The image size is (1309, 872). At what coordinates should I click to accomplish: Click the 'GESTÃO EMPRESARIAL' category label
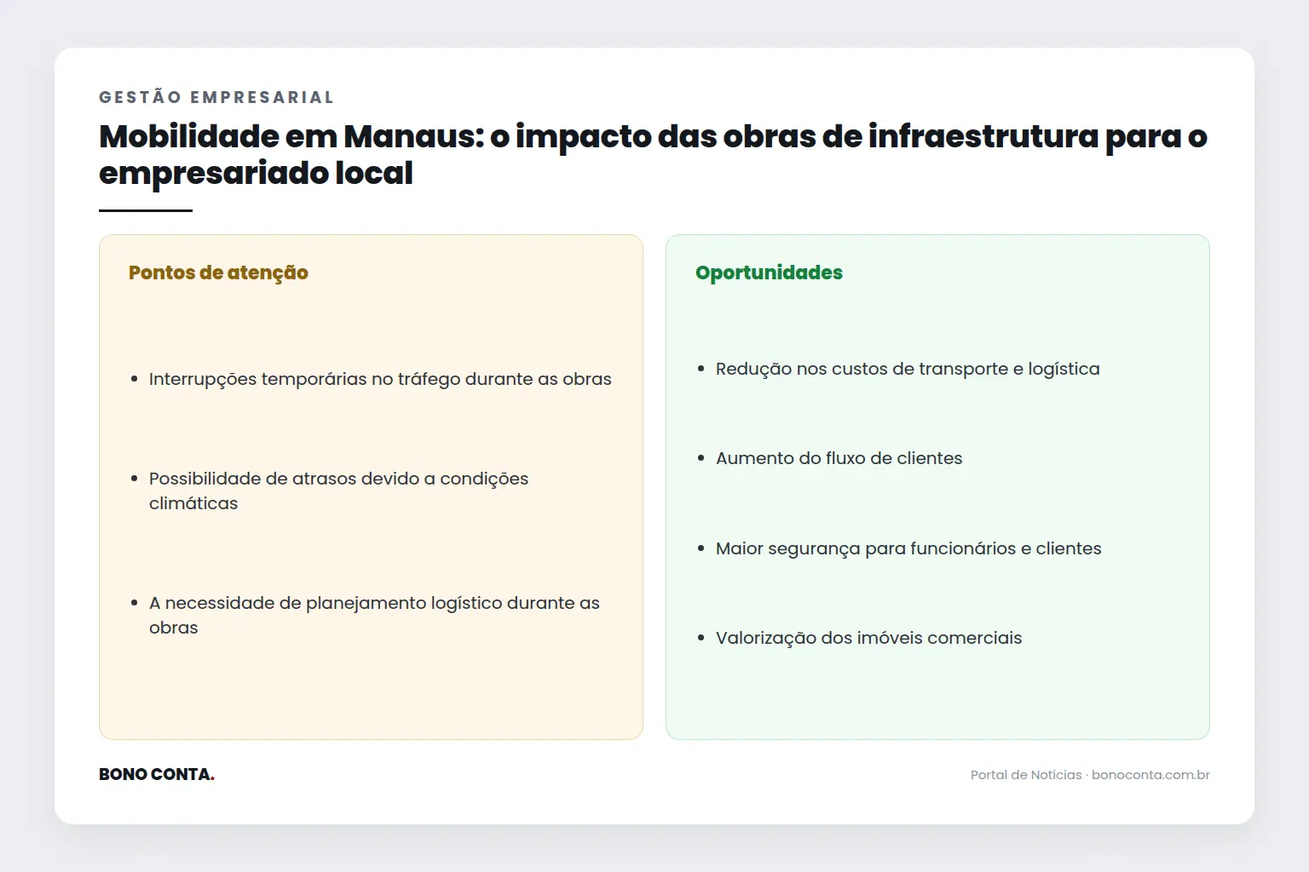tap(216, 97)
